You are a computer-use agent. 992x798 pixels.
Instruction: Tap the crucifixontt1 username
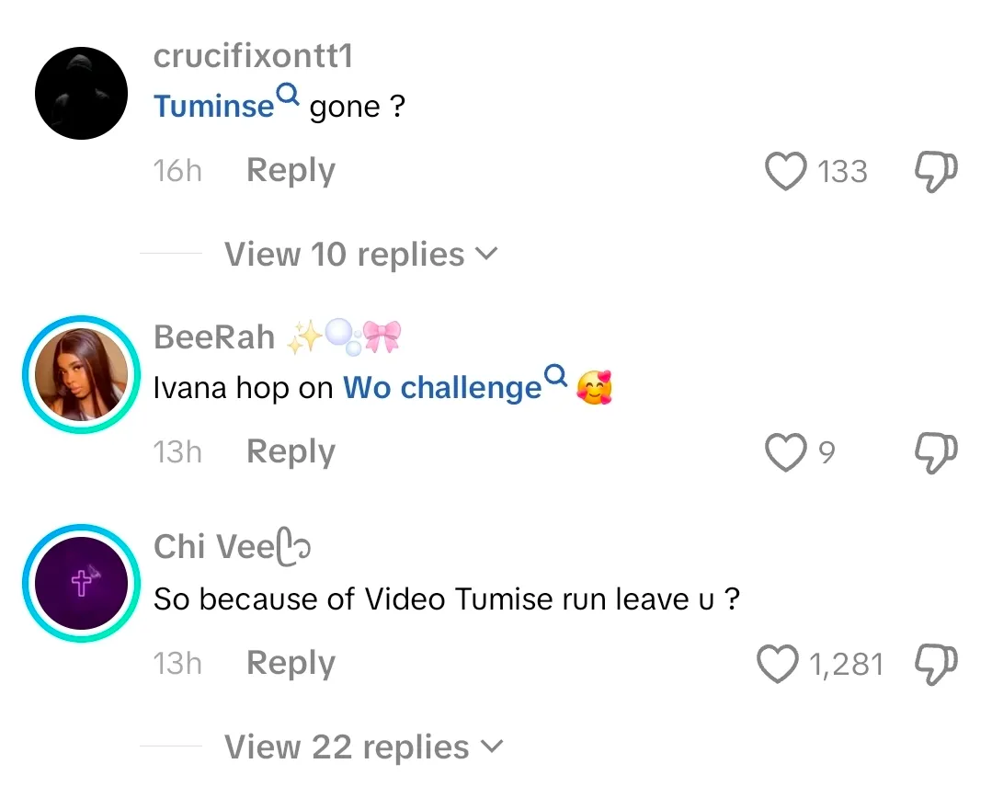[x=253, y=56]
